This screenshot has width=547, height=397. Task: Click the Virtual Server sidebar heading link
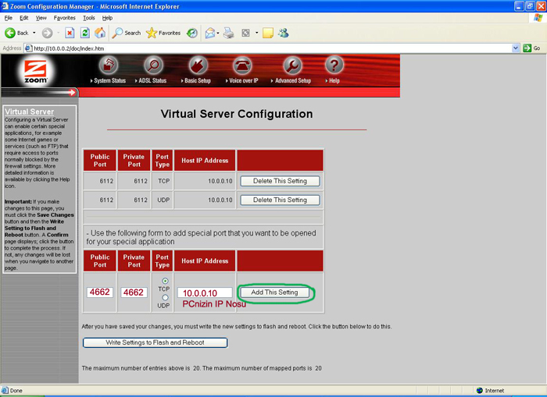pos(30,112)
